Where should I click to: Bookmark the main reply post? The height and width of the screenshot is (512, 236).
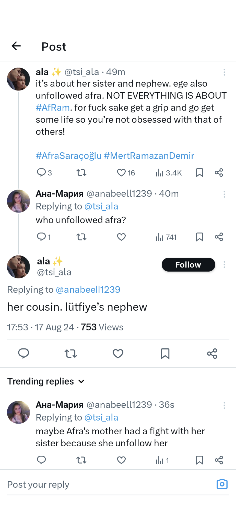(165, 354)
